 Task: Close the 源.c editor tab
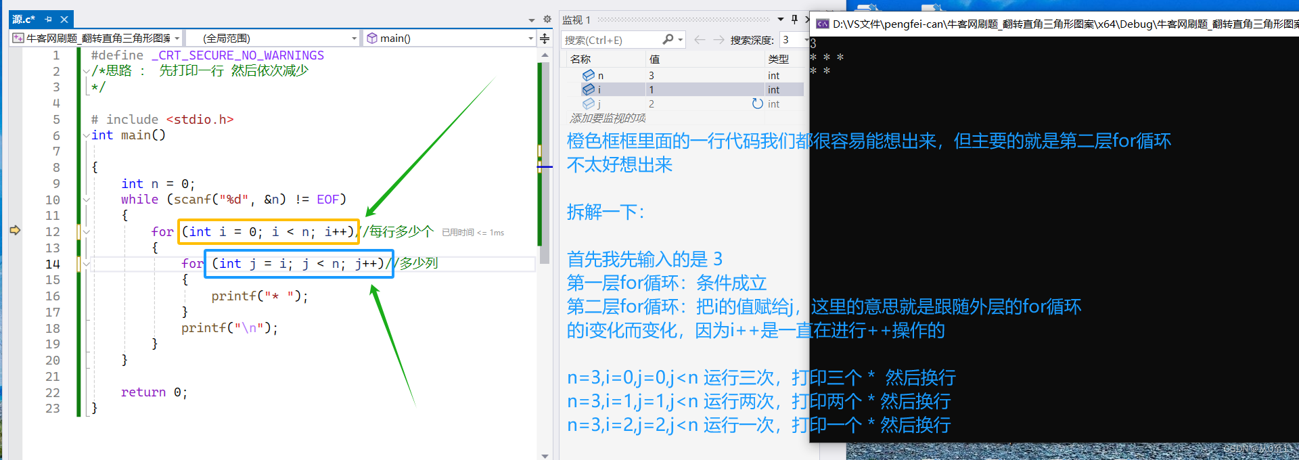tap(64, 20)
